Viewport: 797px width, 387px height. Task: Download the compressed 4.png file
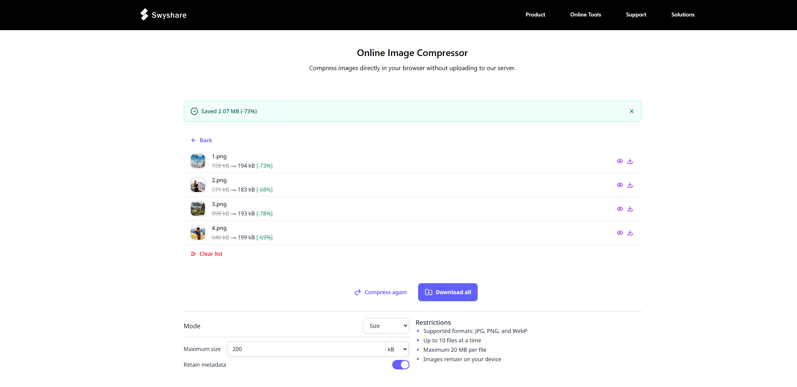(630, 232)
